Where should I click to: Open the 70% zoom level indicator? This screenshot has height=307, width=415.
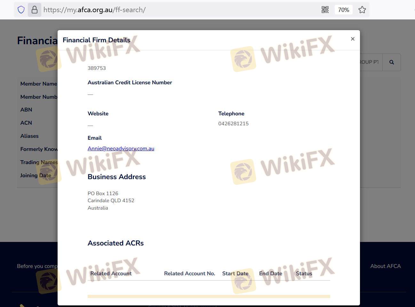pyautogui.click(x=344, y=10)
